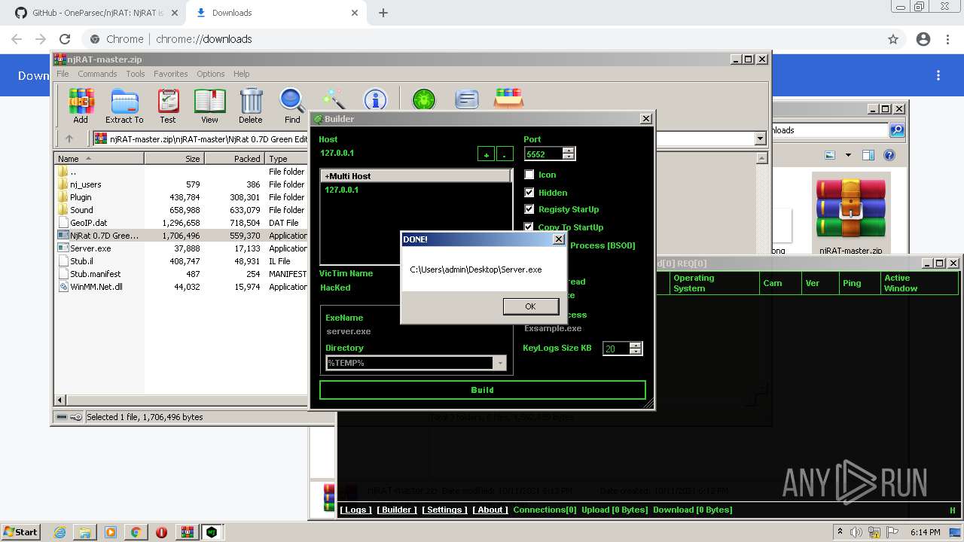This screenshot has width=964, height=542.
Task: Click the Chrome icon in the taskbar
Action: (136, 532)
